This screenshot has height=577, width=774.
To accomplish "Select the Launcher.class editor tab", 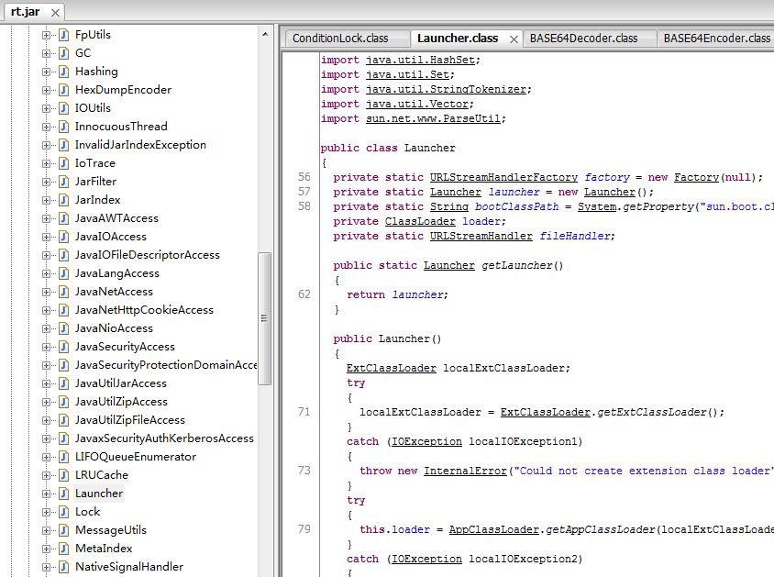I will (458, 39).
